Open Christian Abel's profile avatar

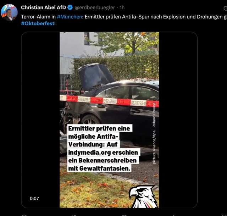(9, 12)
